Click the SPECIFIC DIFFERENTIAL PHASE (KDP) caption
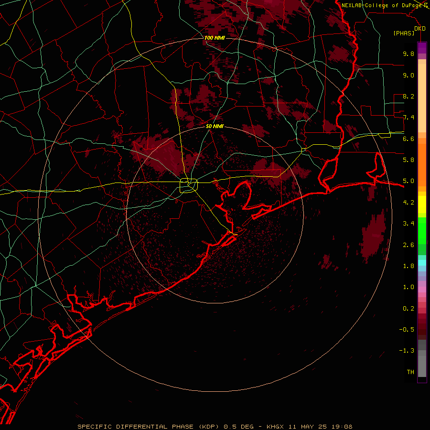This screenshot has height=430, width=430. (148, 427)
